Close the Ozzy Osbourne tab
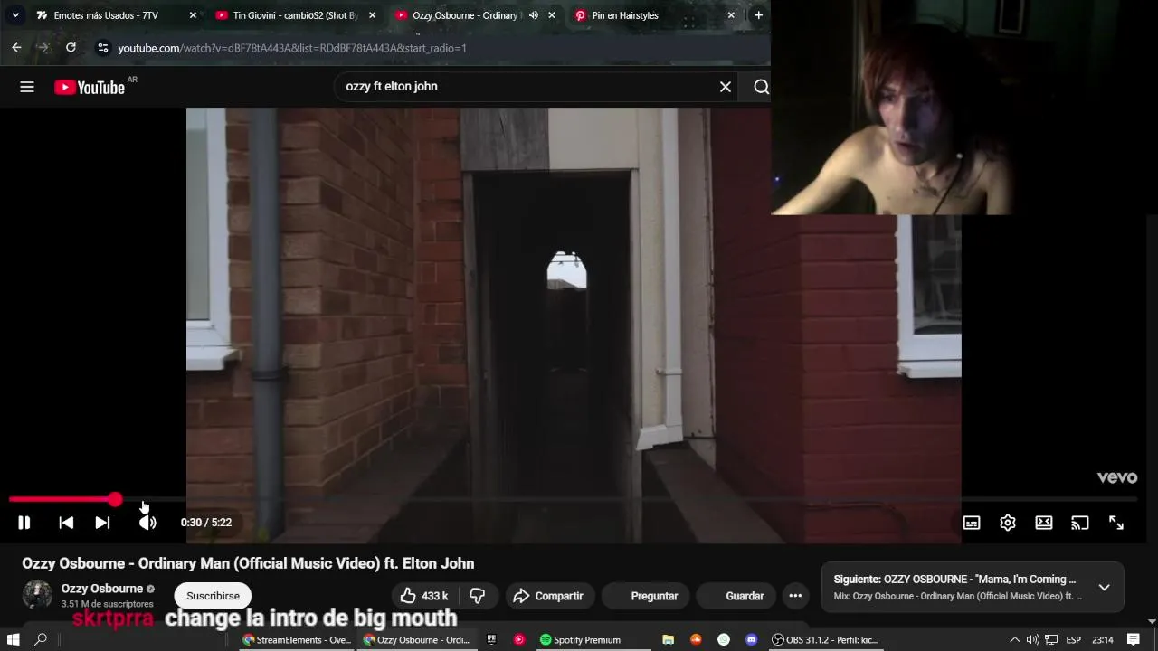The width and height of the screenshot is (1158, 651). click(552, 15)
